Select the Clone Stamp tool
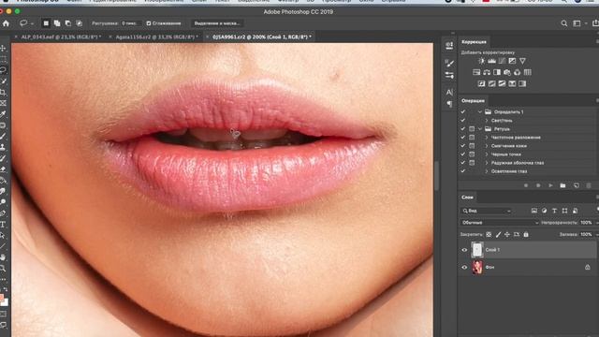599x337 pixels. click(3, 147)
